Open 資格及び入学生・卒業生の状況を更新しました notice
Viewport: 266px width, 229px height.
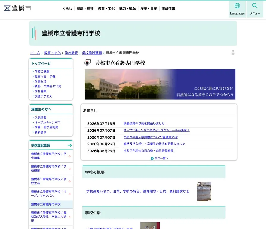pyautogui.click(x=154, y=144)
